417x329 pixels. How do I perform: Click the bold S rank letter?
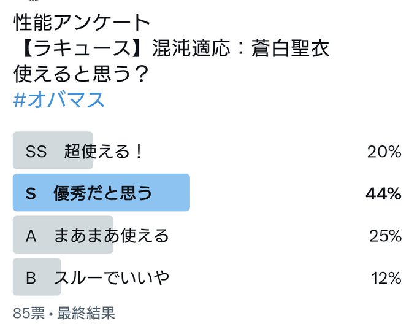(31, 193)
